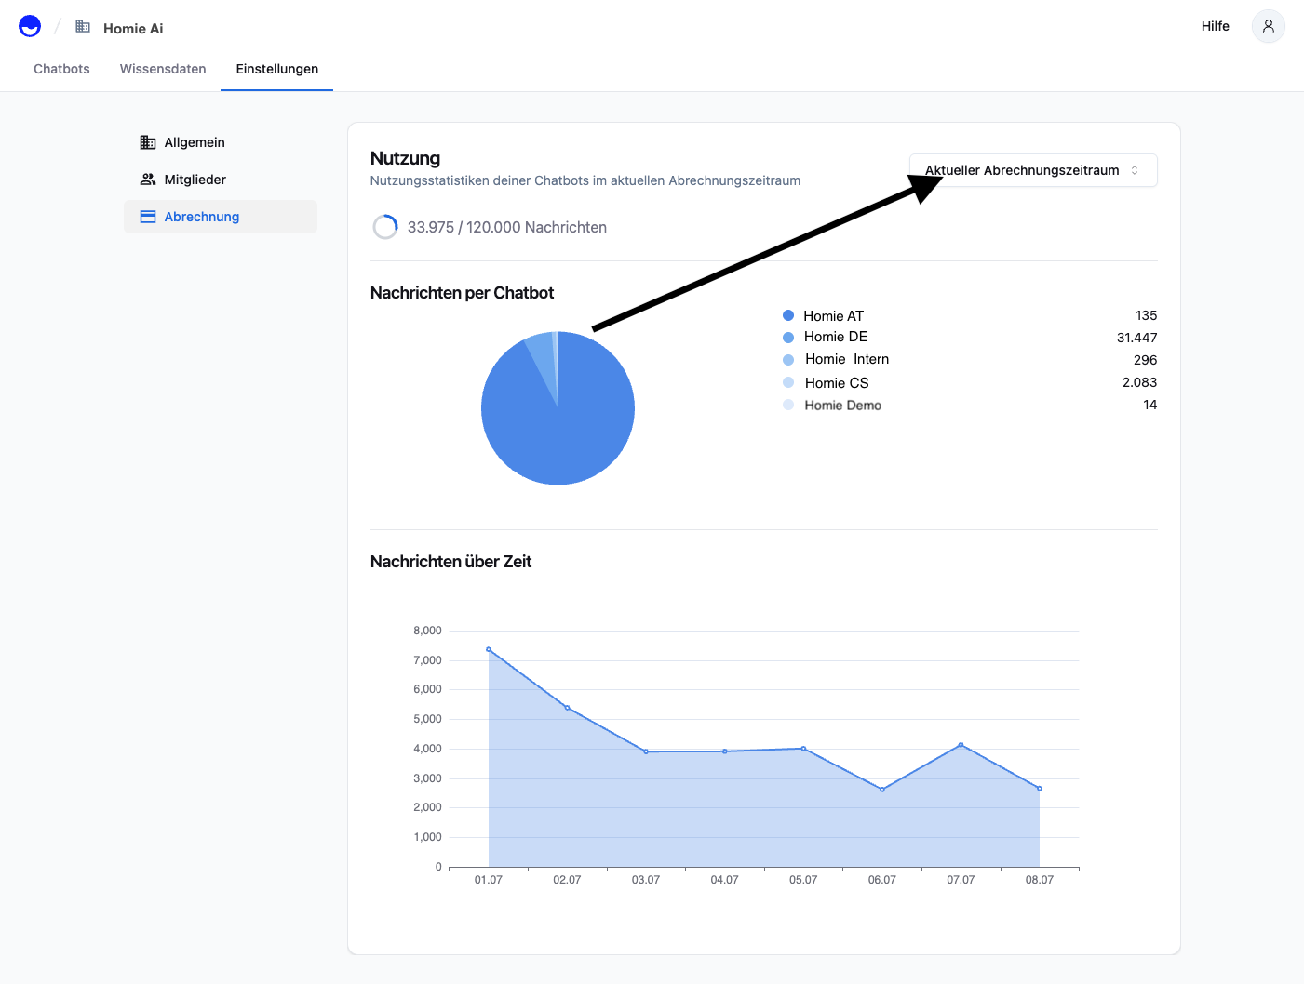Switch to the Chatbots tab
The width and height of the screenshot is (1304, 984).
(x=61, y=69)
